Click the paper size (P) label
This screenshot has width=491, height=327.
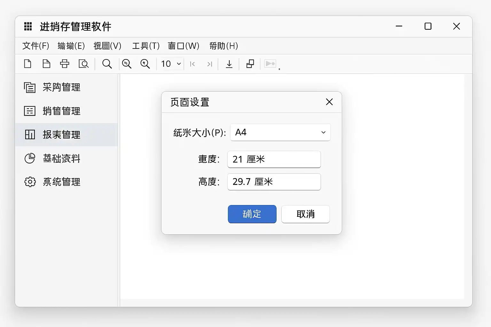pyautogui.click(x=200, y=133)
